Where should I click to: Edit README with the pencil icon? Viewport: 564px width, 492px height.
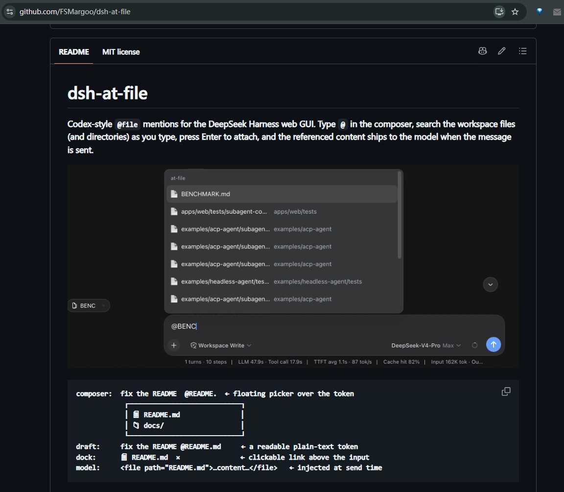pos(502,51)
